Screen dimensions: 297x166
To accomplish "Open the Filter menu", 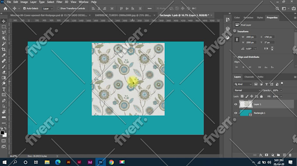I will pos(59,2).
